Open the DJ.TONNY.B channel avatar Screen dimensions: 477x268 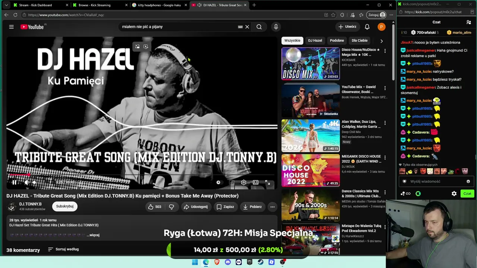12,206
